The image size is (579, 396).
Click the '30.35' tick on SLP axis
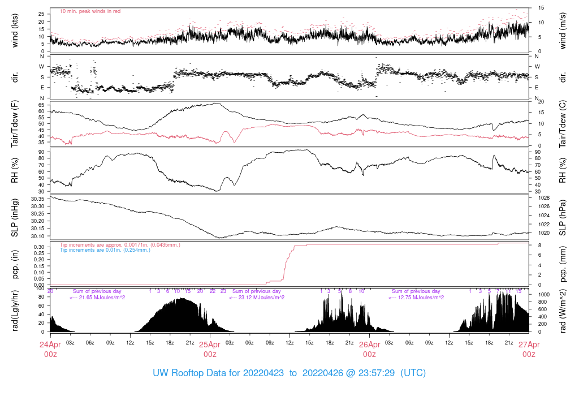click(38, 199)
